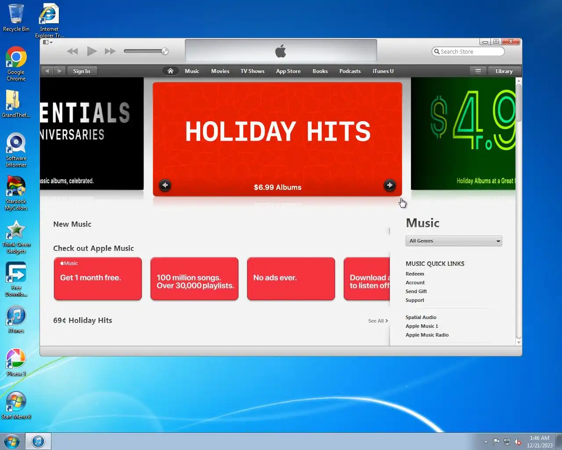
Task: Open the iTunes mini menu dropdown at top-left
Action: point(47,42)
